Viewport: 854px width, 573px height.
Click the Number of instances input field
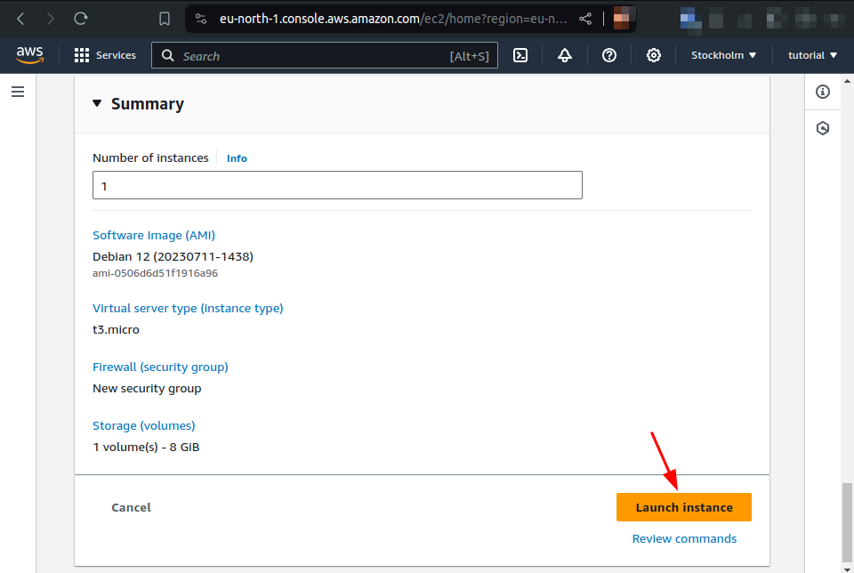[337, 185]
